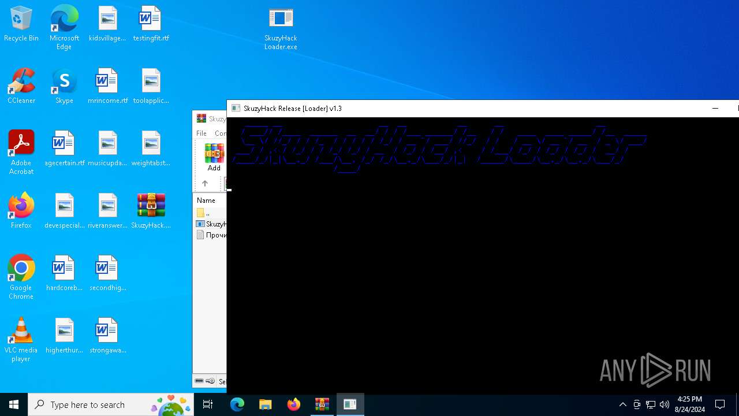The width and height of the screenshot is (739, 416).
Task: Select devespecial image file on desktop
Action: click(64, 211)
